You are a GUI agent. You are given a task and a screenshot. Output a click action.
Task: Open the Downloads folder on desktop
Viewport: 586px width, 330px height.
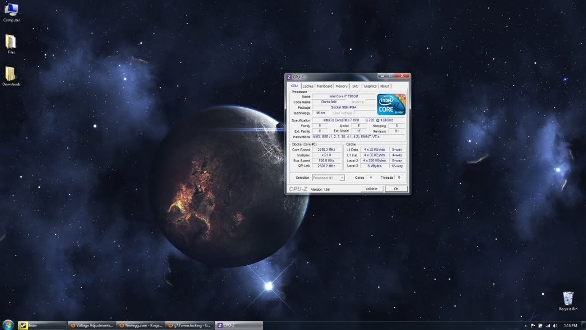(11, 76)
